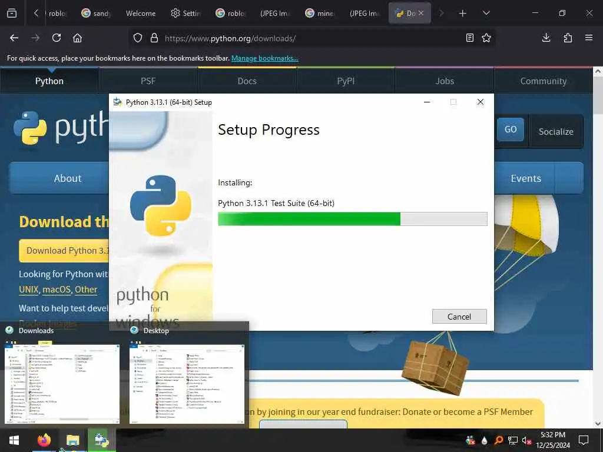Expand the list all tabs chevron

click(x=486, y=14)
